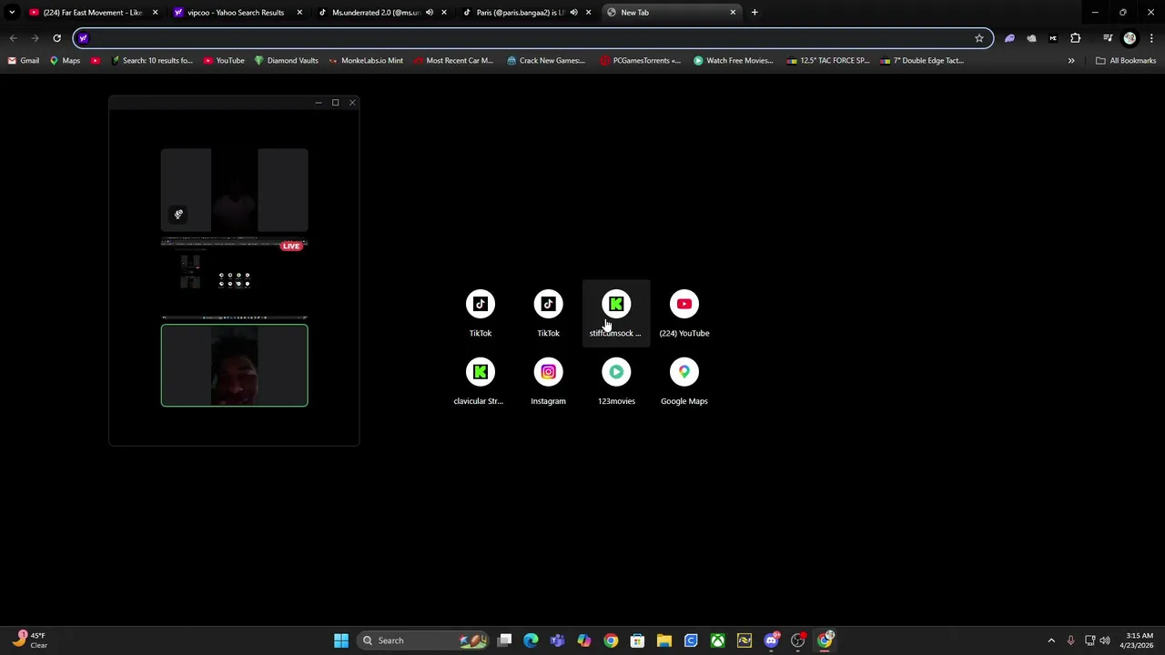Open the Search: 10 results fo... bookmark

coord(150,61)
